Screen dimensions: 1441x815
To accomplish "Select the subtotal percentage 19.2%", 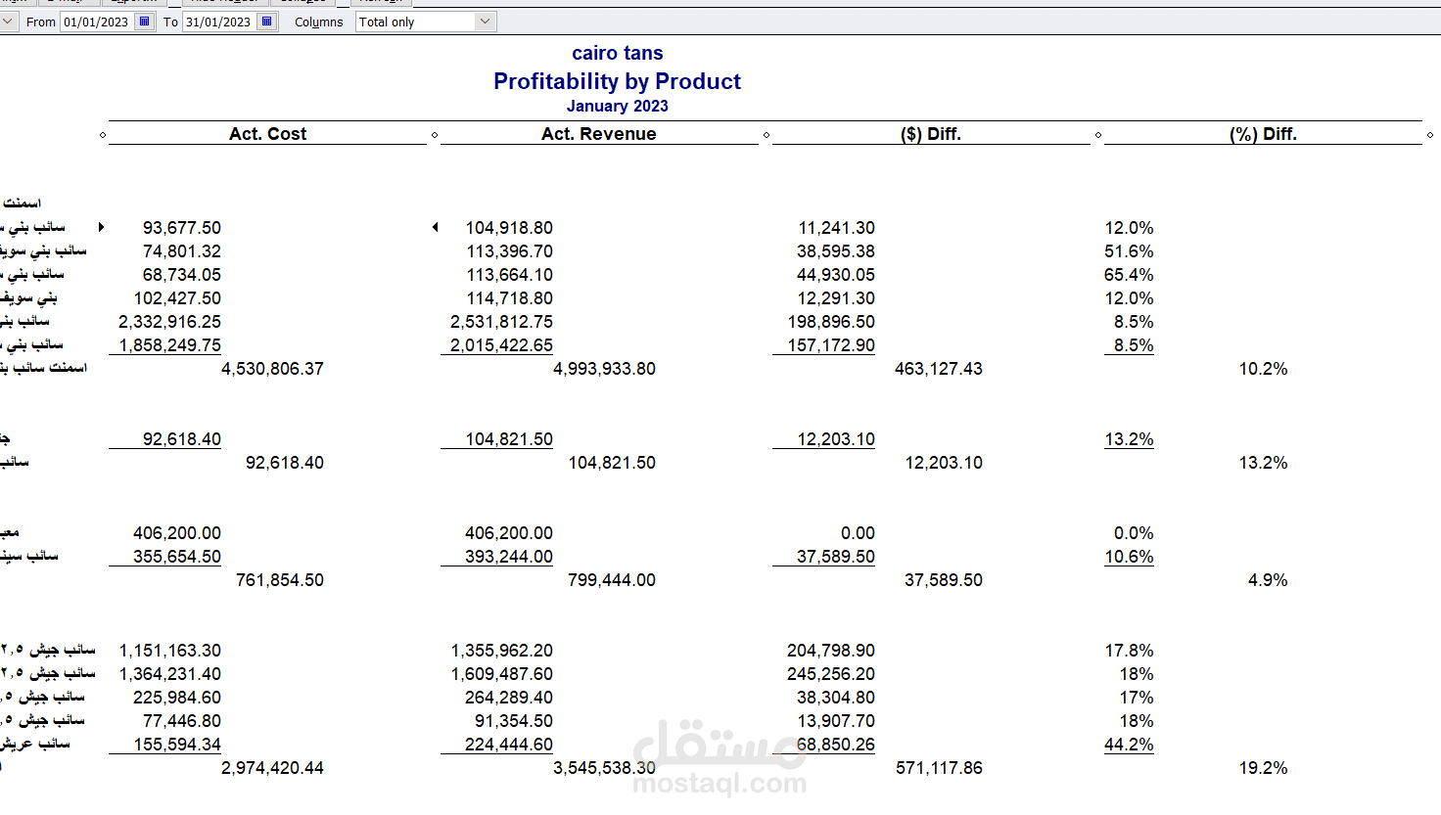I will (x=1263, y=768).
